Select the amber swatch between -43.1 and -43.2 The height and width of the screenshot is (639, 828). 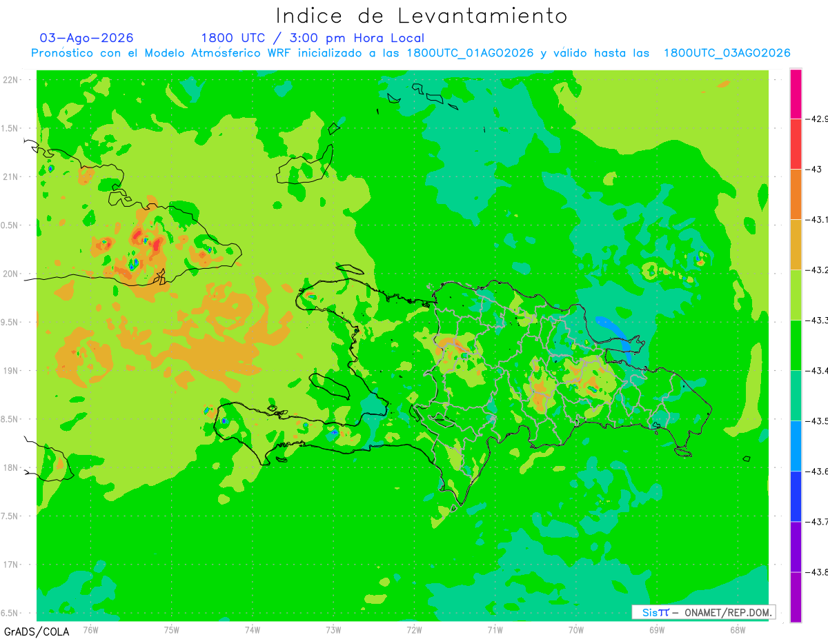796,245
